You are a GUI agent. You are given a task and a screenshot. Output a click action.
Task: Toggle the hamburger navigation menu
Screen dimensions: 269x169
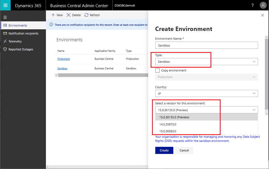tap(5, 17)
